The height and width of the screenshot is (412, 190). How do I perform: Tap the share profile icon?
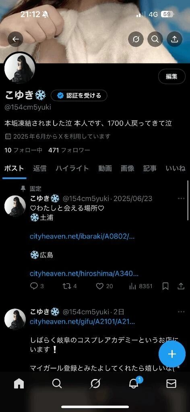[174, 39]
